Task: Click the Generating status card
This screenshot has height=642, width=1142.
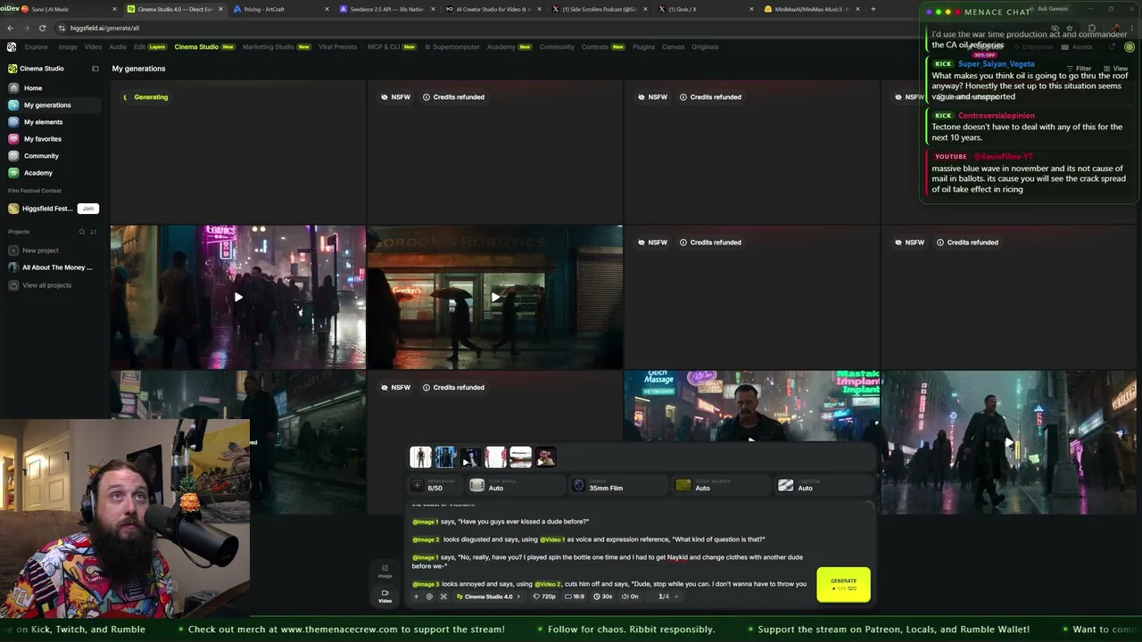Action: [x=238, y=152]
